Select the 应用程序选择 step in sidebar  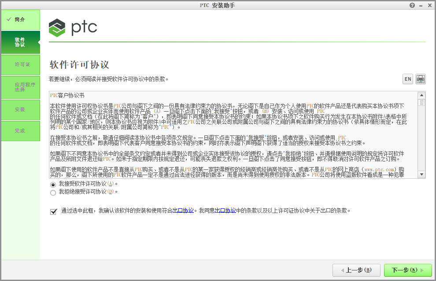click(x=21, y=87)
